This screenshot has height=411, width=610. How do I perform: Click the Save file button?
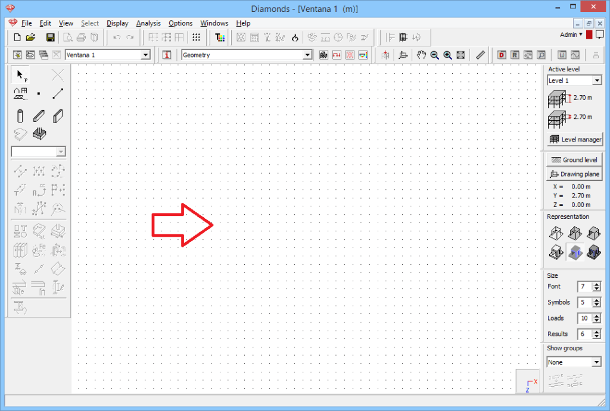coord(51,37)
